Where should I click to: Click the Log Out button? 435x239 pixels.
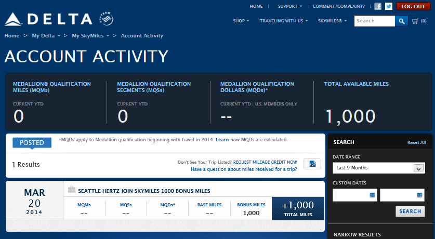click(413, 7)
